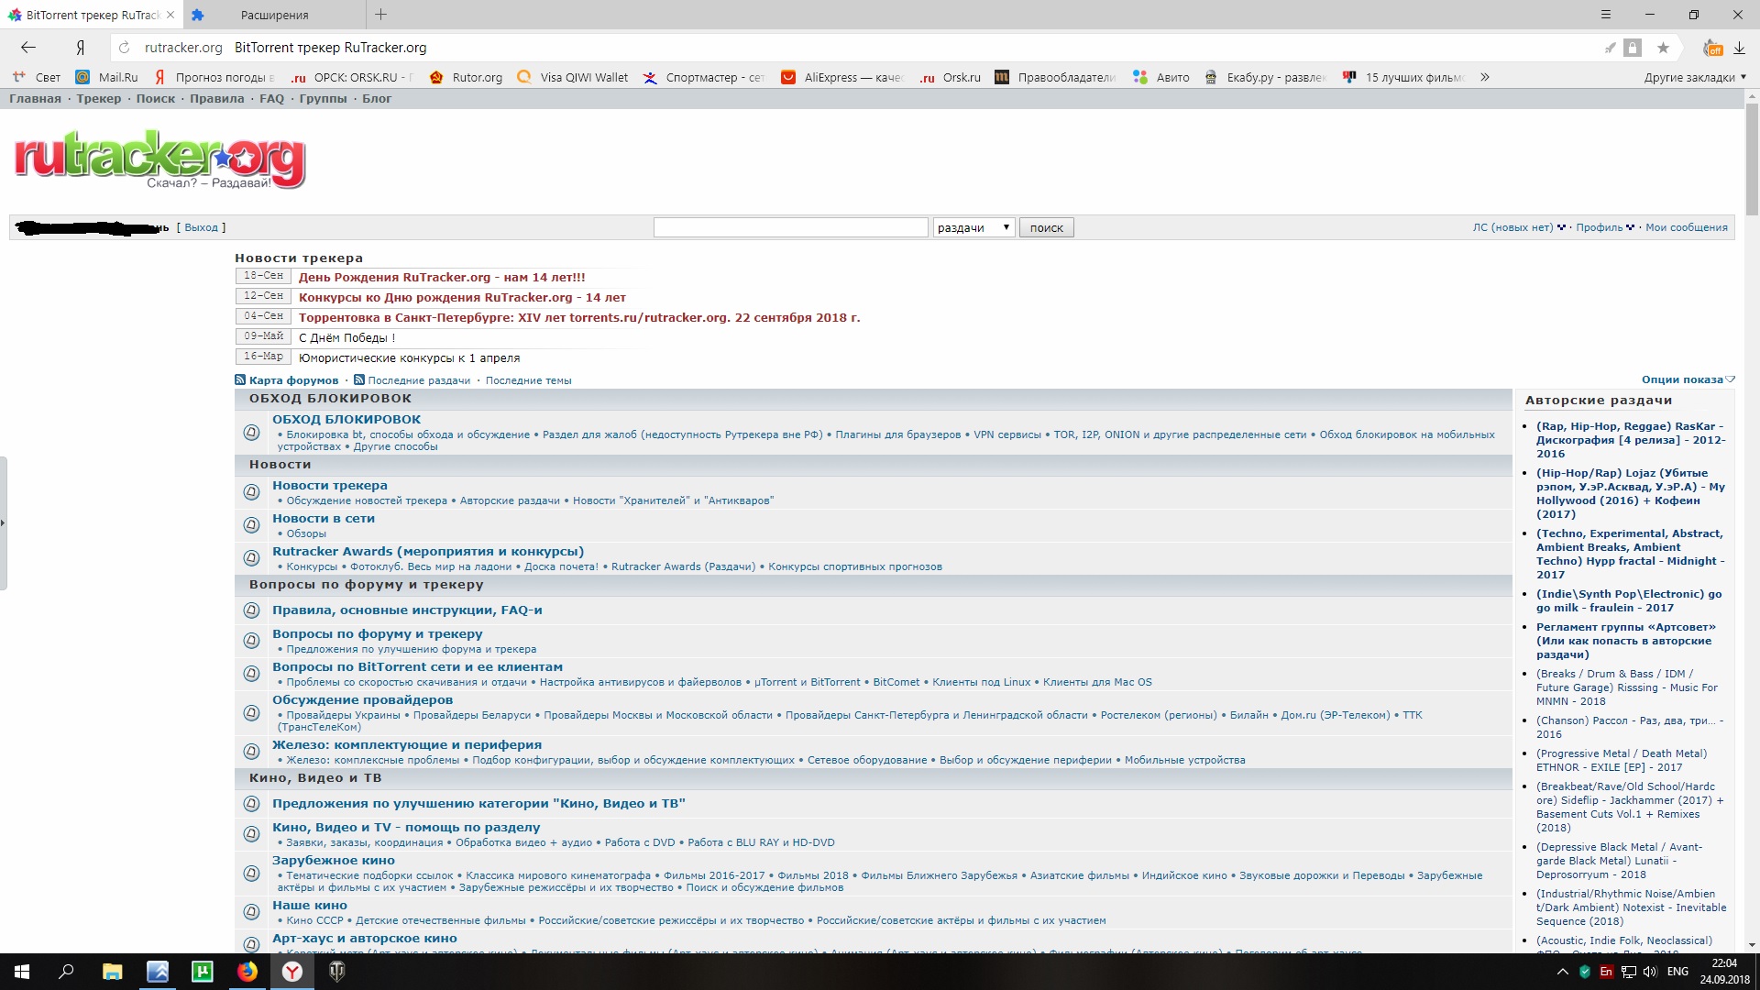Open the Последние темы link
The width and height of the screenshot is (1760, 990).
coord(529,380)
